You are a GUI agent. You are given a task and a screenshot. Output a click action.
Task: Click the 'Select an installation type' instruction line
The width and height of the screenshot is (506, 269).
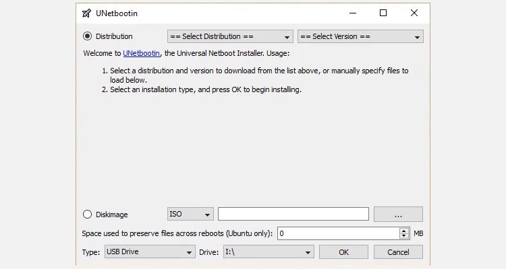pyautogui.click(x=206, y=89)
